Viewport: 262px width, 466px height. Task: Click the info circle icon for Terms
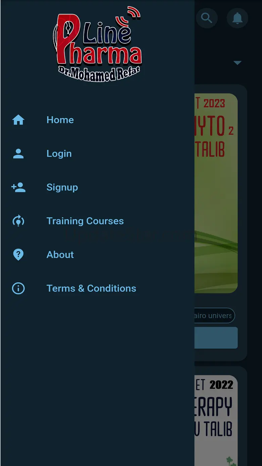tap(18, 288)
